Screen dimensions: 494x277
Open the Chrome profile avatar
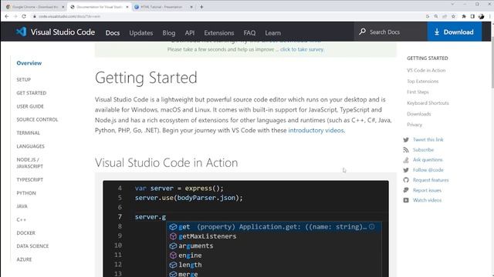(481, 16)
